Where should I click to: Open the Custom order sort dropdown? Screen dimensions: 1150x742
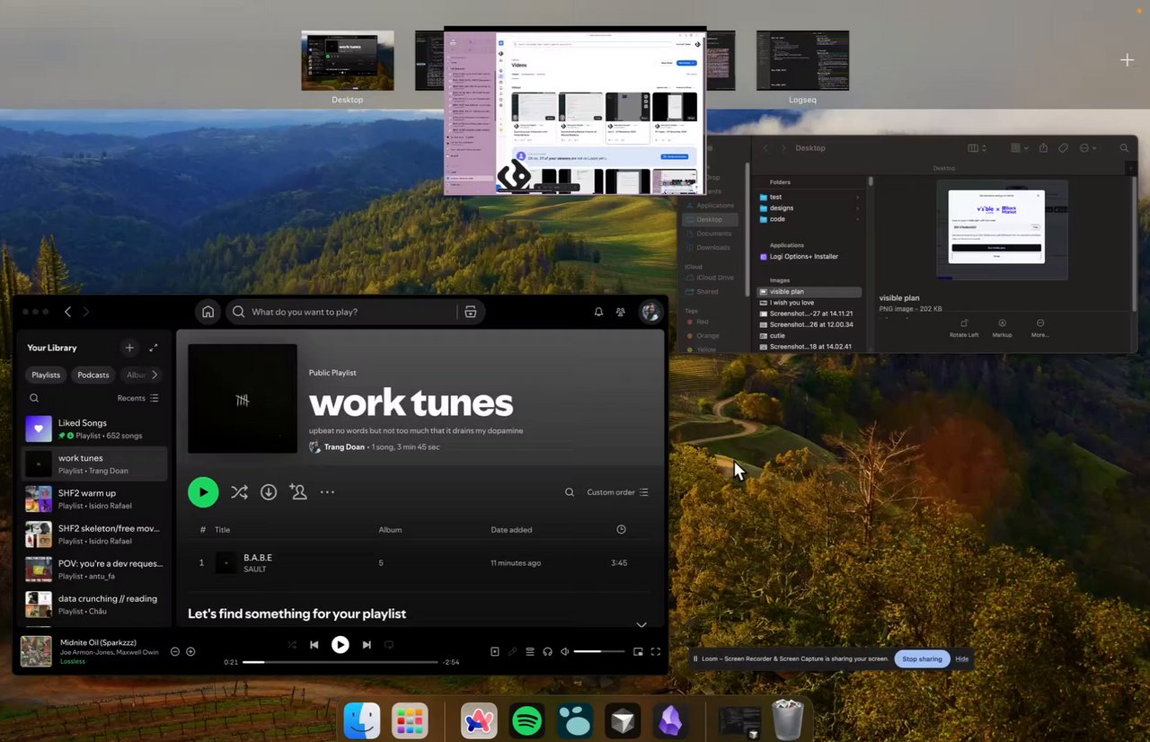click(x=617, y=492)
